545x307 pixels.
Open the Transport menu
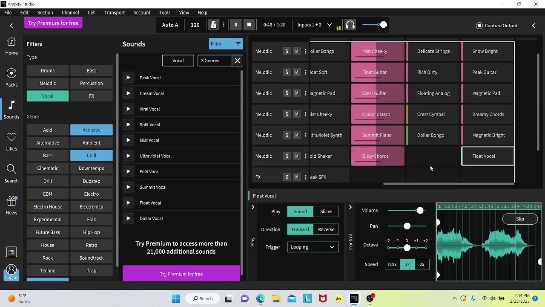tap(115, 12)
